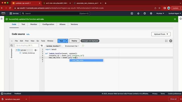182x102 pixels.
Task: Open the Sarthak Nigam account menu
Action: click(175, 13)
